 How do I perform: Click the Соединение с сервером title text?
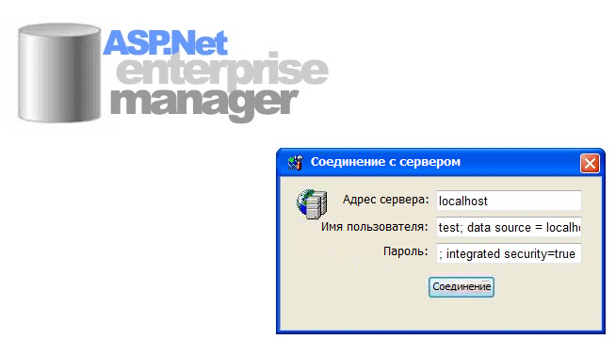click(x=385, y=162)
